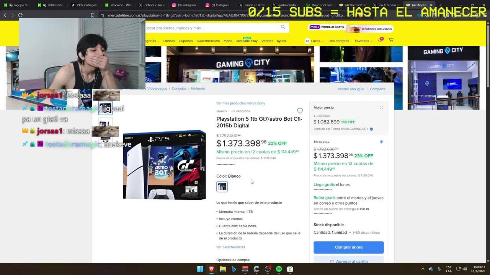Open Ver más productos marca Sony link

pyautogui.click(x=240, y=103)
